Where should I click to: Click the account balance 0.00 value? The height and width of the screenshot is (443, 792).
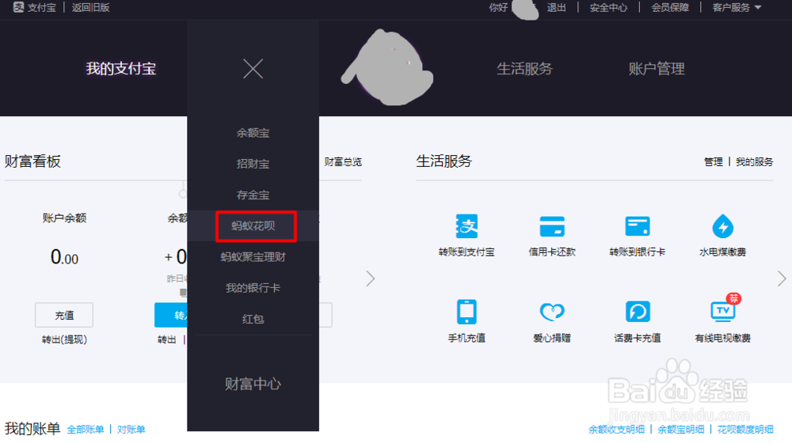point(64,258)
